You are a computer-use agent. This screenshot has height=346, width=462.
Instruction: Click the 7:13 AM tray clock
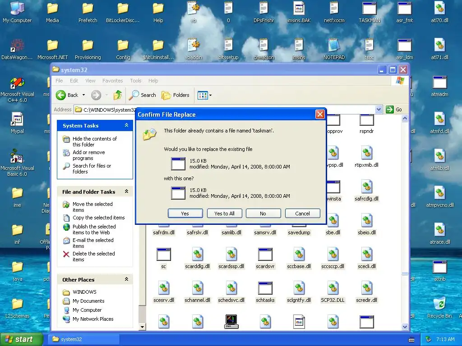[445, 339]
